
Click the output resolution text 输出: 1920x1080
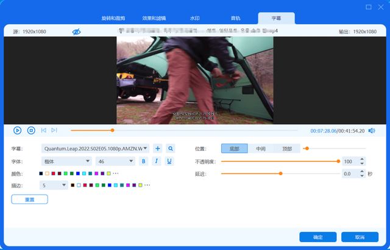pyautogui.click(x=358, y=32)
